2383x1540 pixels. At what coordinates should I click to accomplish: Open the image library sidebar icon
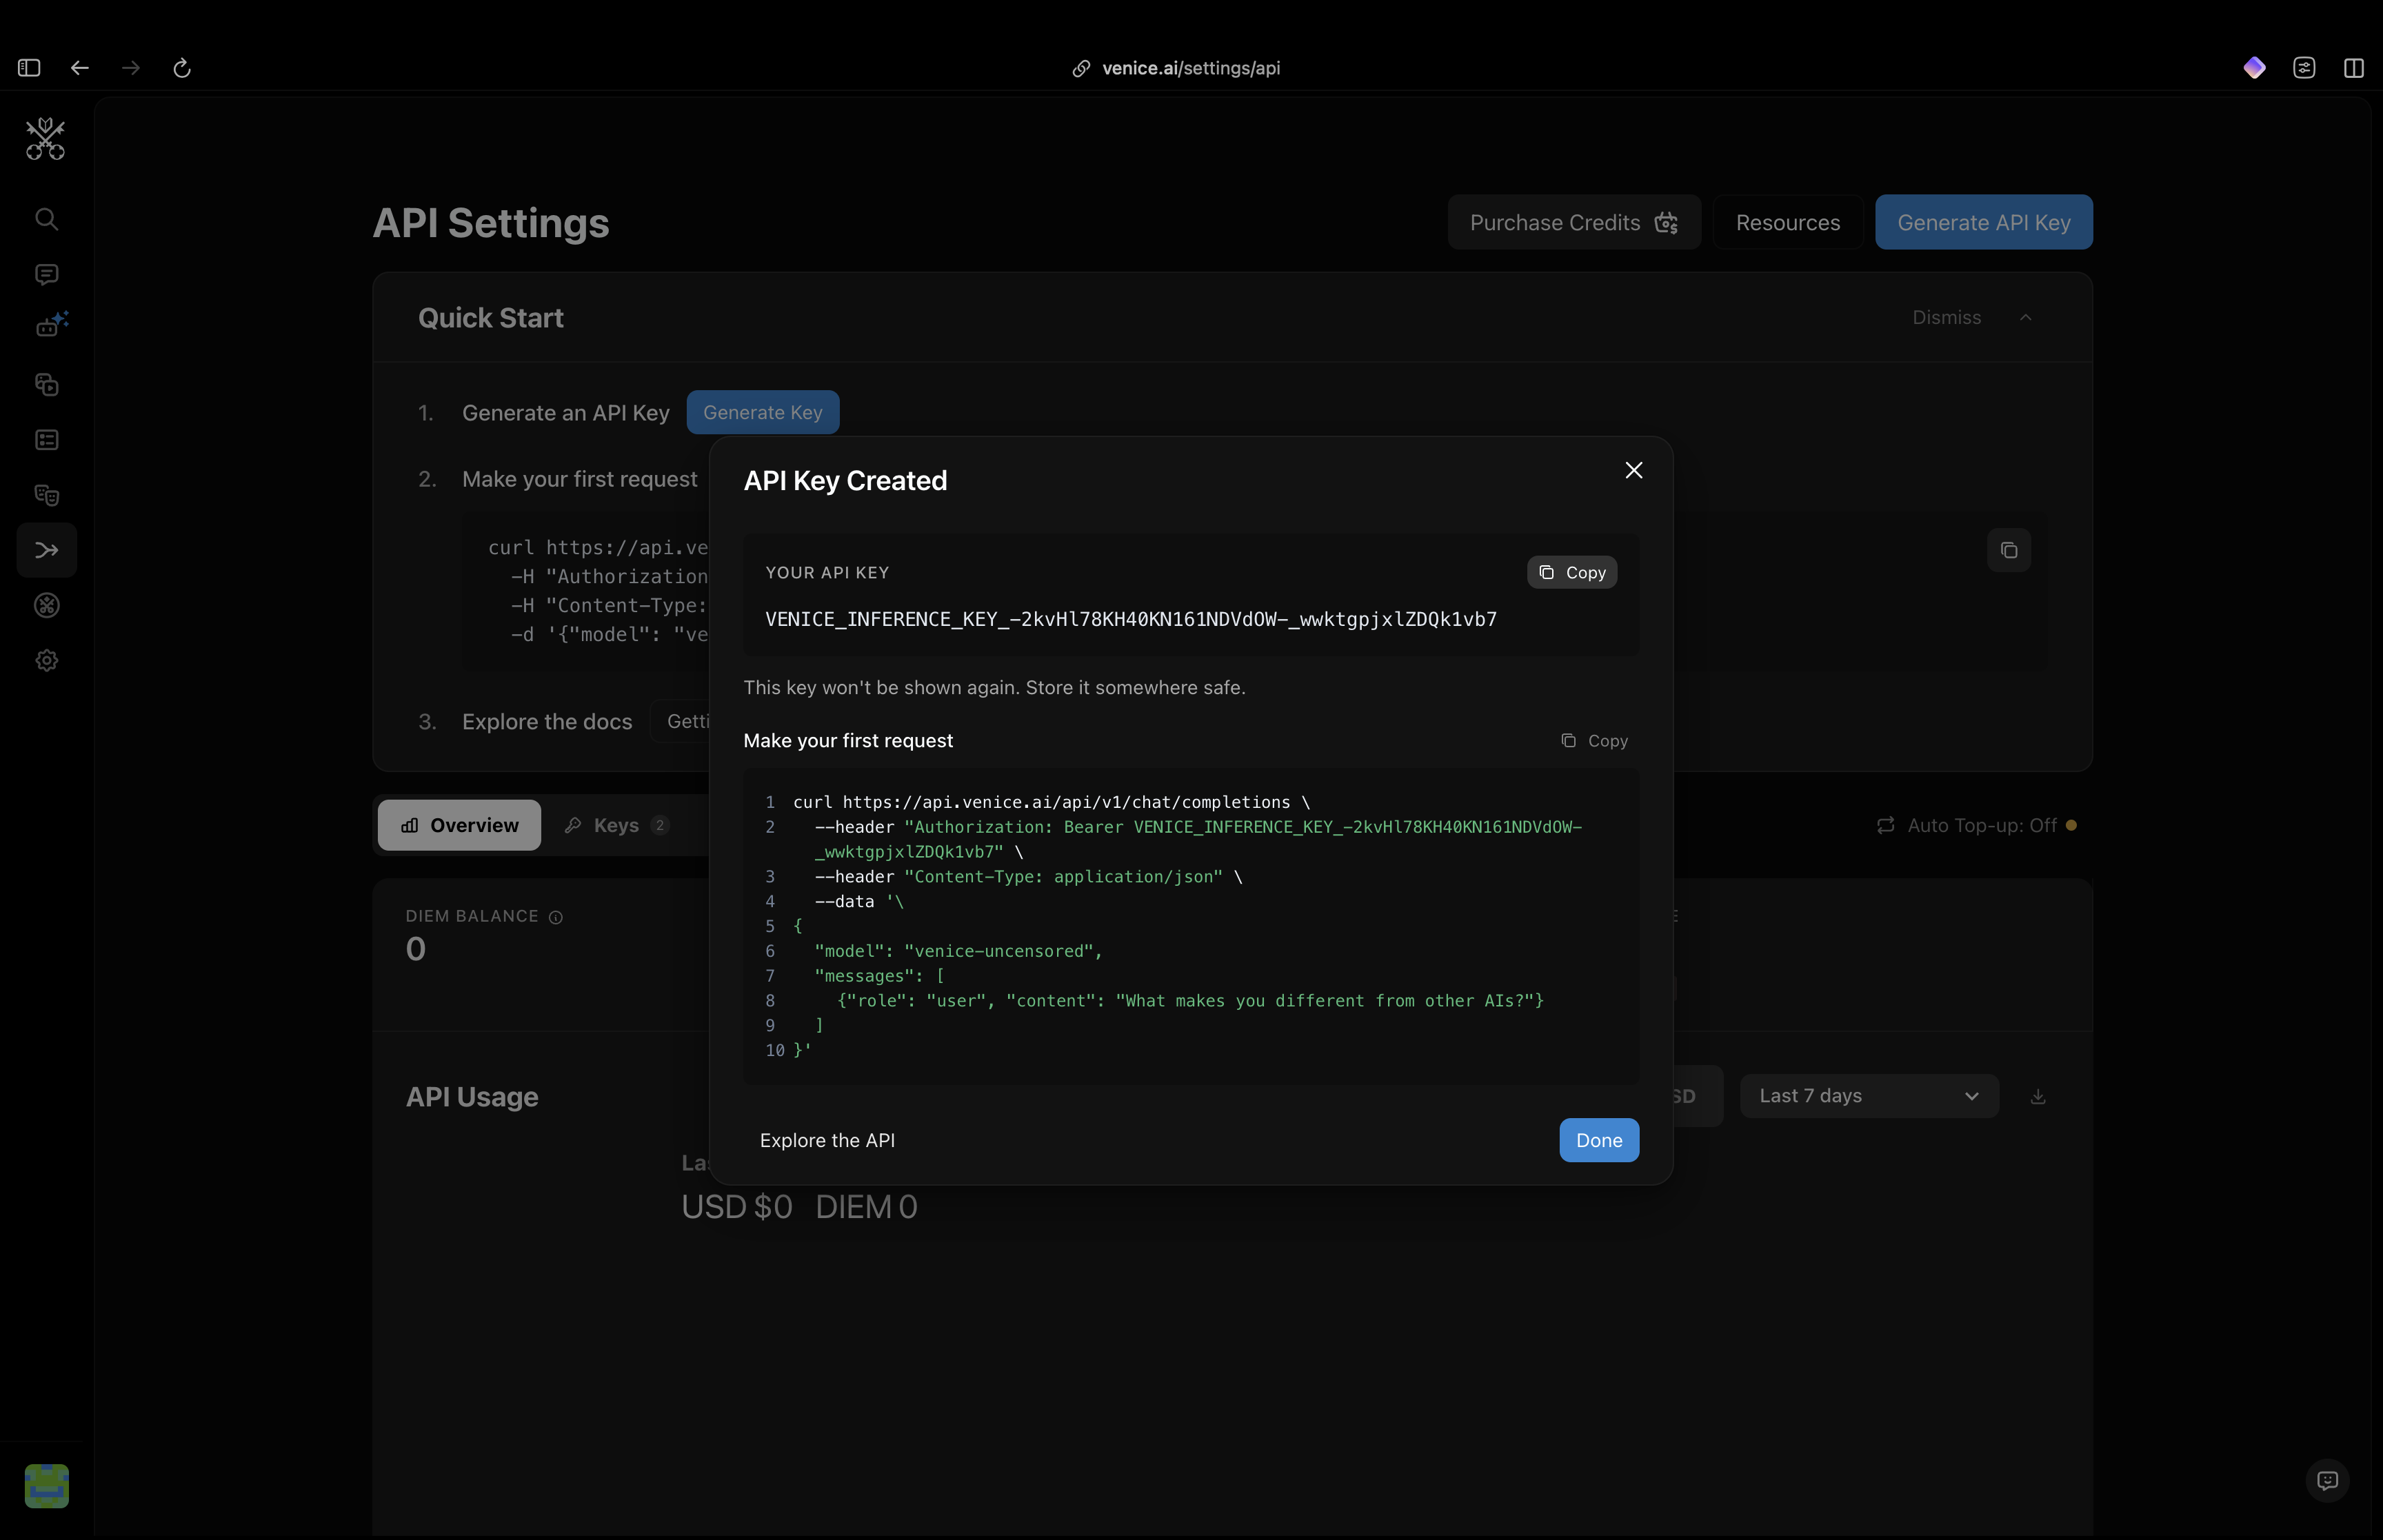pos(46,385)
